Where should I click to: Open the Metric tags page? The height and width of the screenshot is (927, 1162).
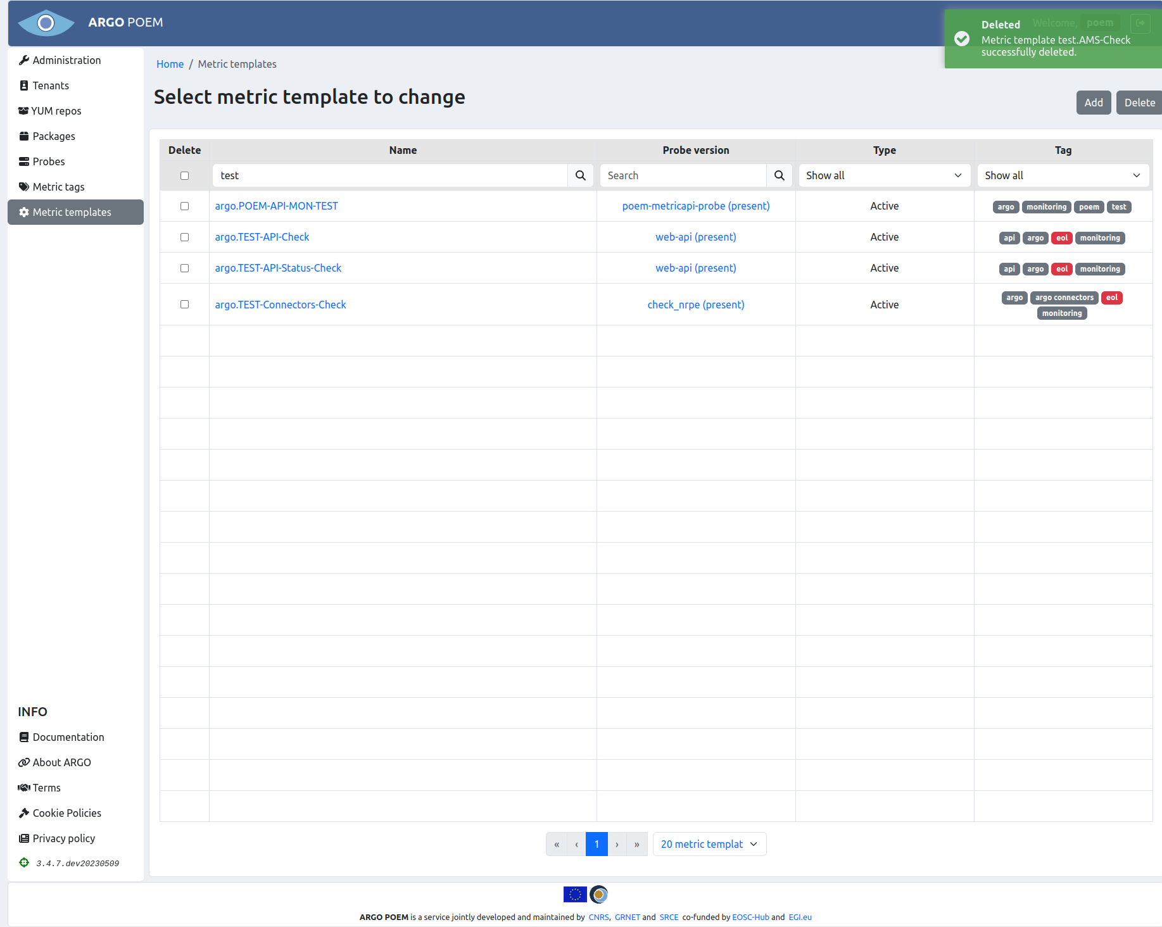pos(58,187)
